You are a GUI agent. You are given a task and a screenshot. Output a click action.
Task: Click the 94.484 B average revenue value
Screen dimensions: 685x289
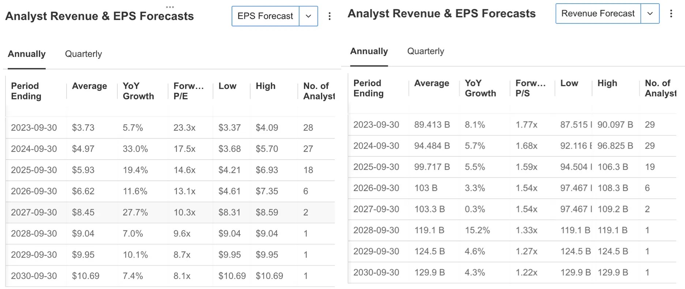pyautogui.click(x=432, y=146)
